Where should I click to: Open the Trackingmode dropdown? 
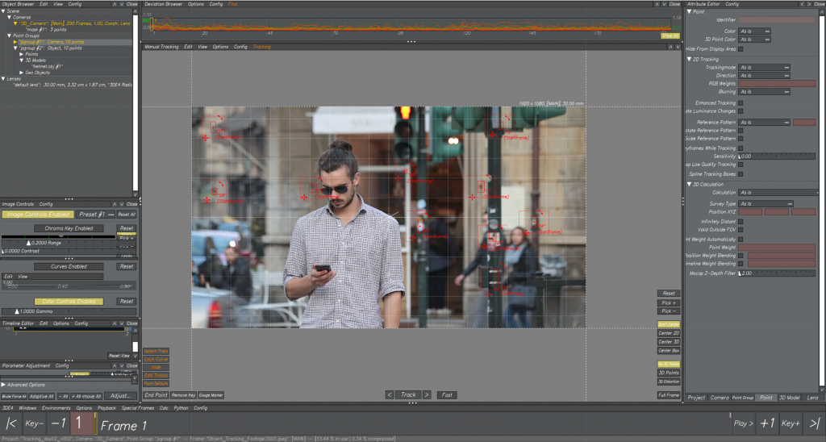tap(763, 67)
